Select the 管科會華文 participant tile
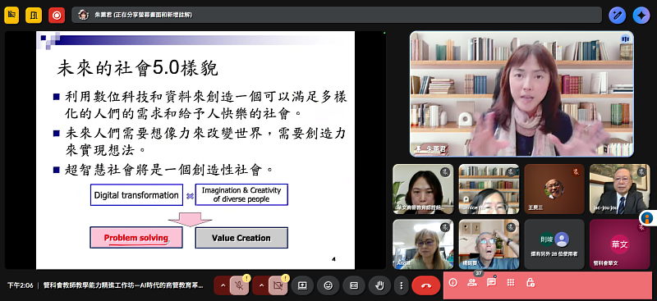657x301 pixels. [620, 244]
